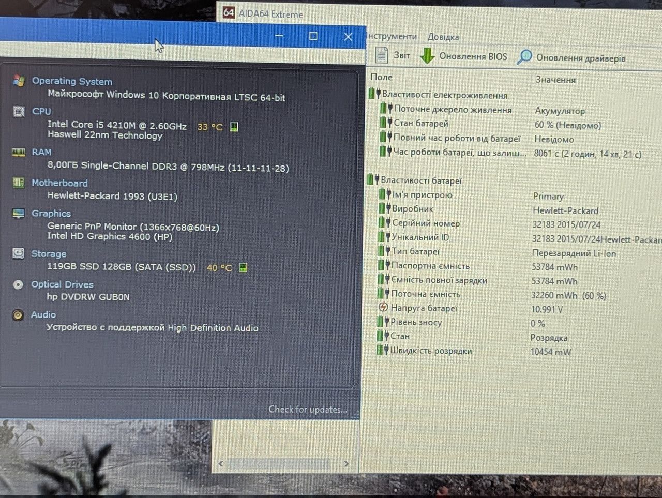Image resolution: width=662 pixels, height=498 pixels.
Task: Click the Оновлення драйверів toolbar button
Action: pyautogui.click(x=571, y=57)
